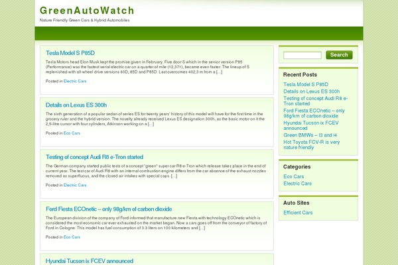398x265 pixels.
Task: Open the Tesla Model S P85D article heading
Action: pos(70,53)
